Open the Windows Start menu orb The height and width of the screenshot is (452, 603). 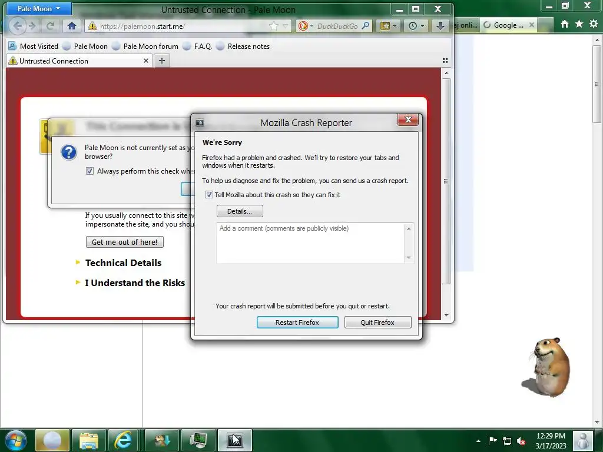tap(16, 440)
